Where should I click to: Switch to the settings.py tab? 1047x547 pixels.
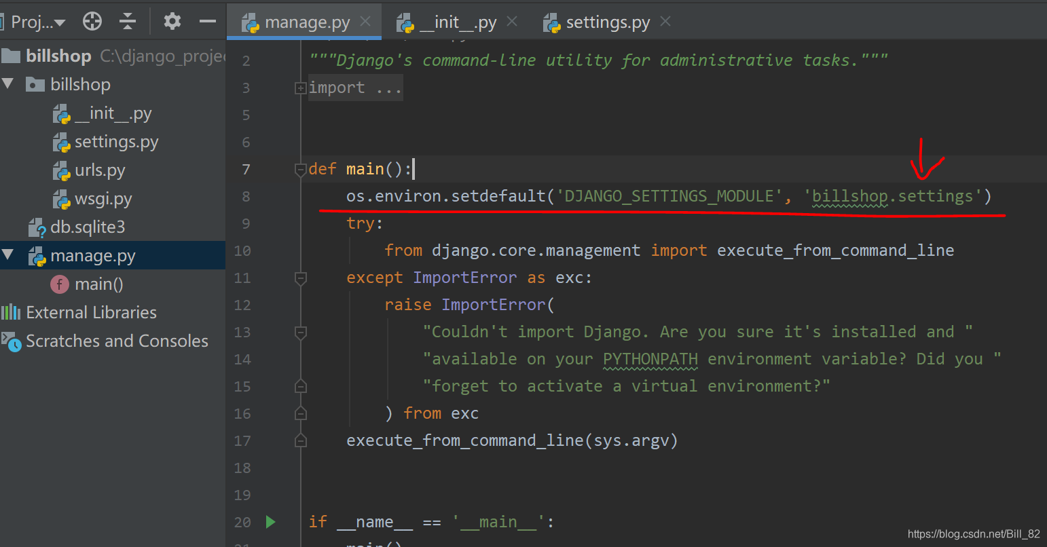(608, 22)
